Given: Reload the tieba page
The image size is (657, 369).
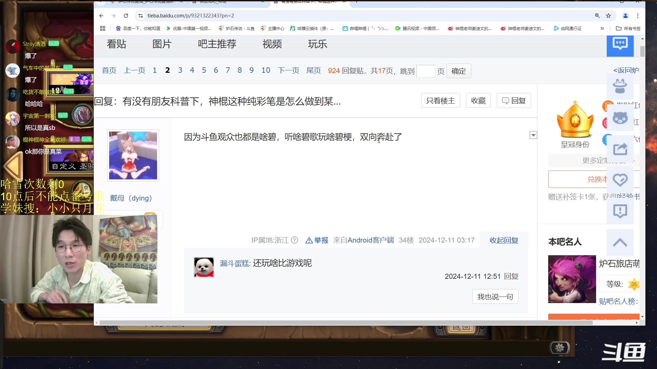Looking at the screenshot, I should click(126, 16).
